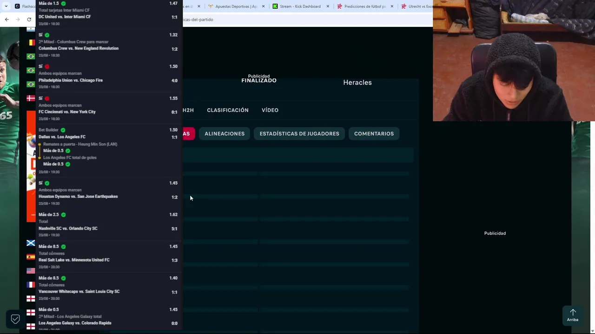Screen dimensions: 595x334
Task: Click the 1.62 odds value
Action: pyautogui.click(x=173, y=215)
